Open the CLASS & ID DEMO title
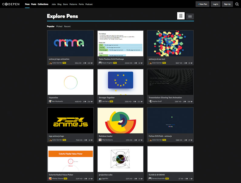Viewport: 241px width, 183px height. (157, 175)
